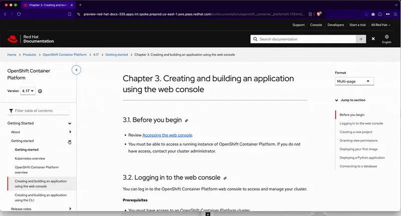Click the search magnifier icon
This screenshot has height=216, width=401.
pos(255,39)
